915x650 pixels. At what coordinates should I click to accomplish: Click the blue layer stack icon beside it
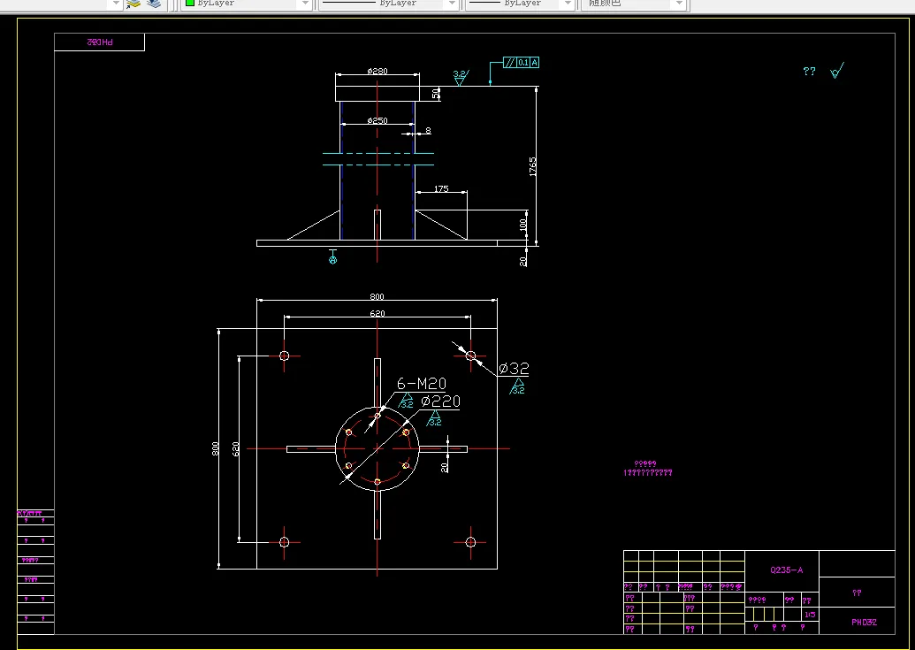pos(154,4)
